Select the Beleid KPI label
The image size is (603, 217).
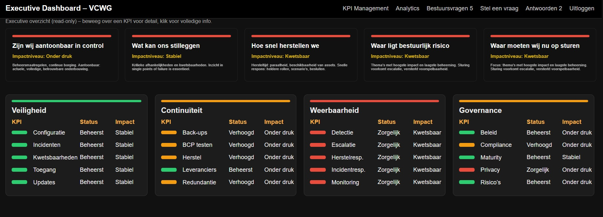coord(488,133)
